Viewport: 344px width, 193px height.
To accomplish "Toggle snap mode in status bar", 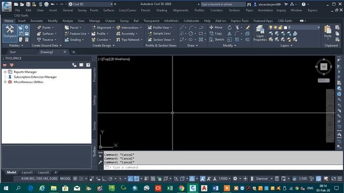I will 81,179.
